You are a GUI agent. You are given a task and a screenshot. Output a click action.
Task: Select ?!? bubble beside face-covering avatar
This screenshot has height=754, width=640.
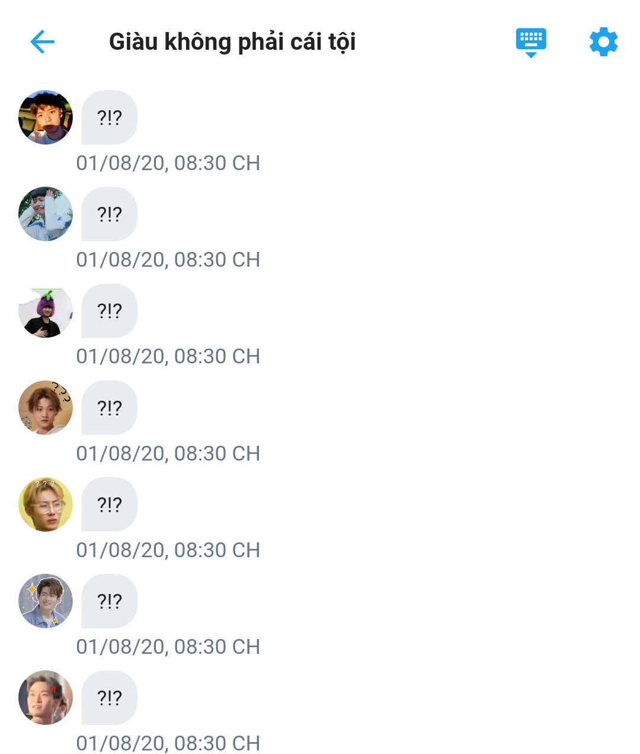click(110, 214)
